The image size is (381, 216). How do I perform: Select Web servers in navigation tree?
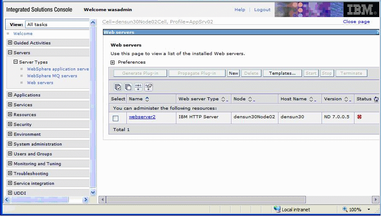pos(40,83)
